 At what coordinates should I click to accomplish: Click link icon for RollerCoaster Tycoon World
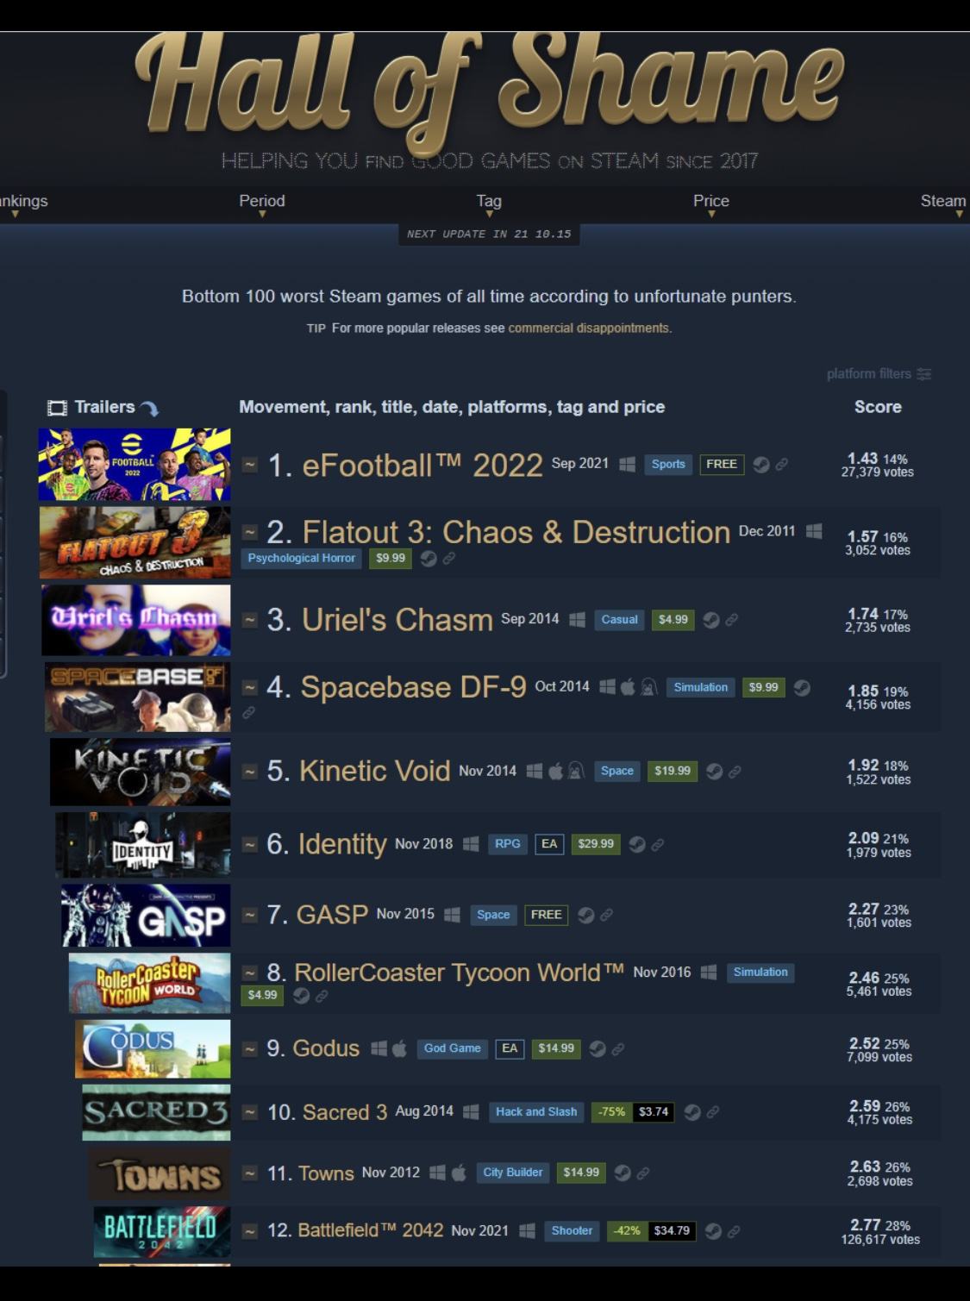coord(321,996)
